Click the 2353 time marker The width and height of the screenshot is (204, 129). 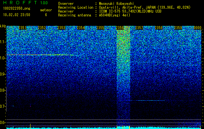click(x=61, y=28)
